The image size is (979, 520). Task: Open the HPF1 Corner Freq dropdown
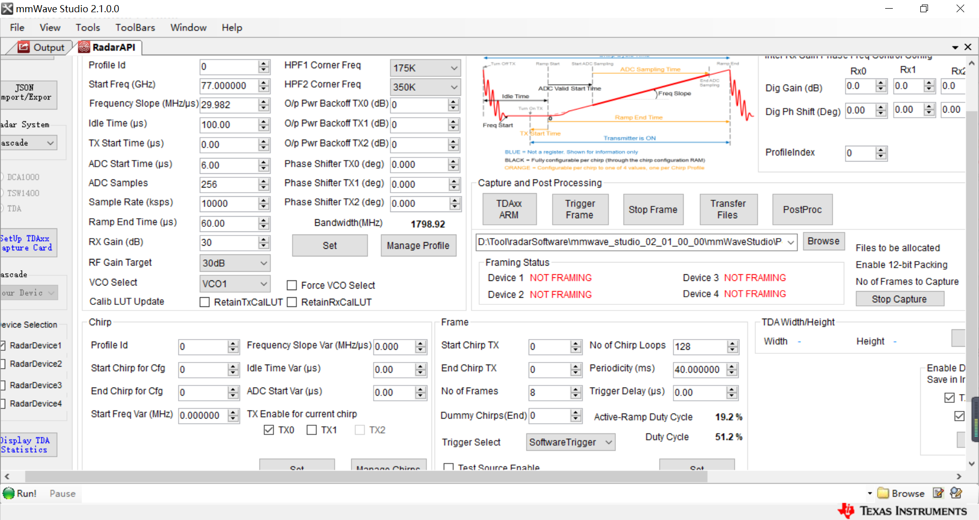pos(425,68)
